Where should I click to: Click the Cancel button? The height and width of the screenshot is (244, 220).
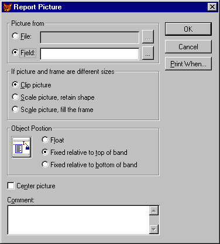pyautogui.click(x=188, y=47)
